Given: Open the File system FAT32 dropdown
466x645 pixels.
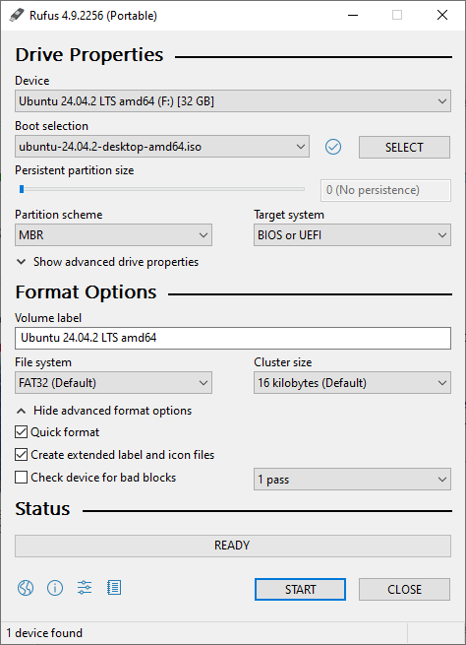Looking at the screenshot, I should pyautogui.click(x=113, y=382).
